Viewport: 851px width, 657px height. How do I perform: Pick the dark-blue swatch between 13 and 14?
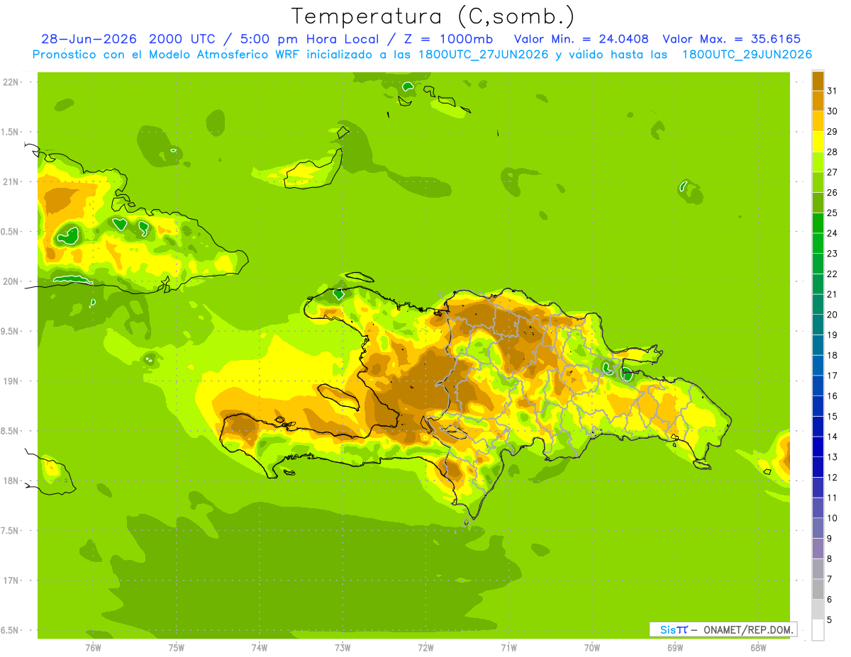(818, 447)
